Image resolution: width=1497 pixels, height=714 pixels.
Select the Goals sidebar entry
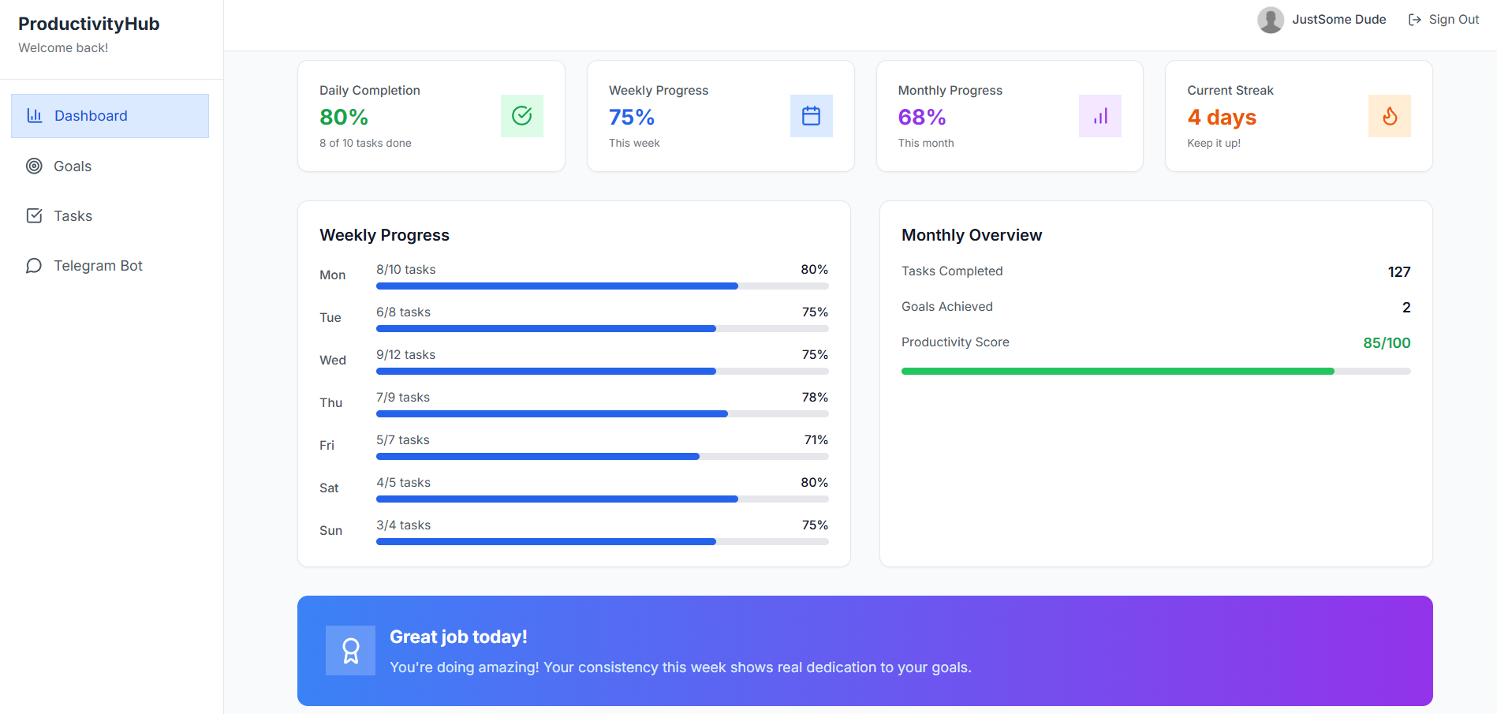(72, 166)
